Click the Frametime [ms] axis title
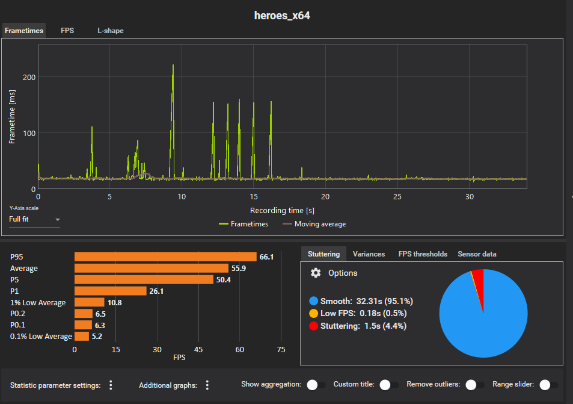Viewport: 573px width, 404px height. 12,117
